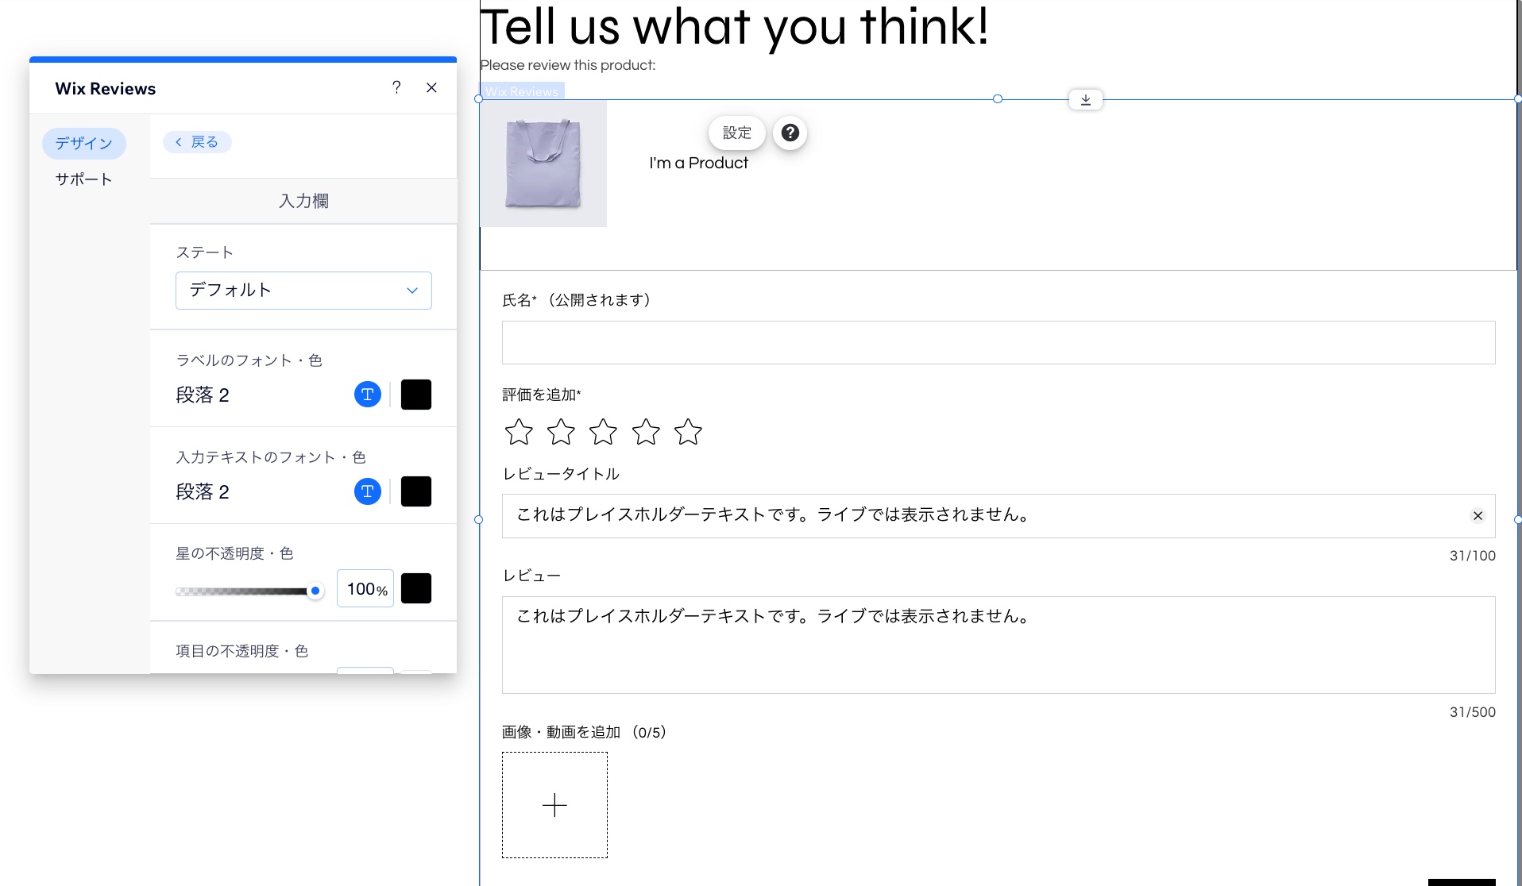Open input text font style settings

pyautogui.click(x=367, y=491)
